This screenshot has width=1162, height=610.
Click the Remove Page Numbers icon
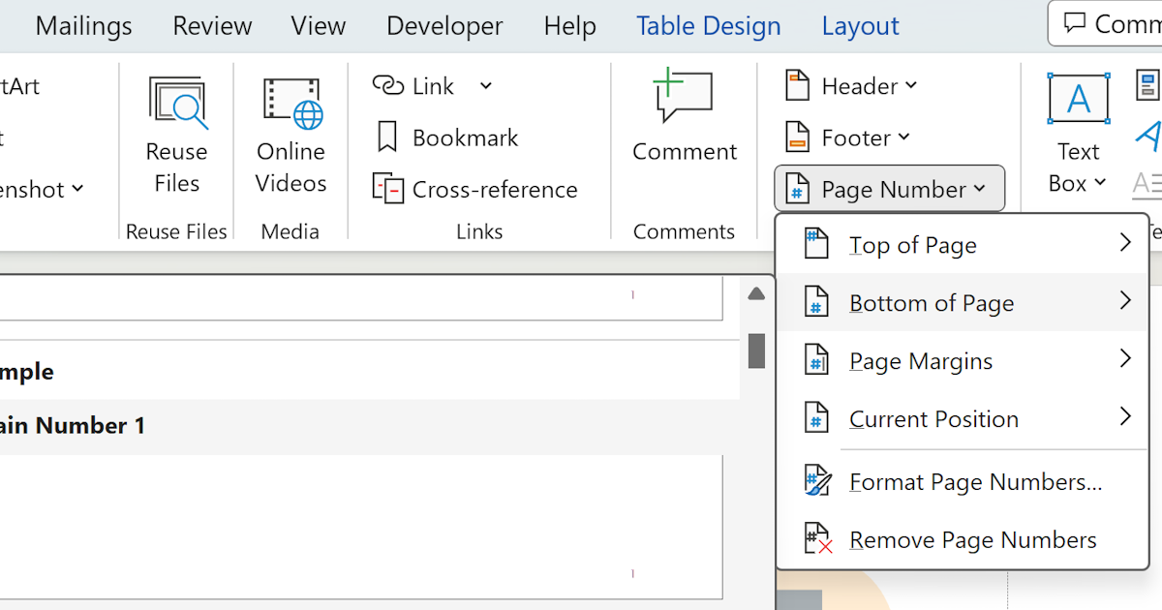click(x=818, y=539)
